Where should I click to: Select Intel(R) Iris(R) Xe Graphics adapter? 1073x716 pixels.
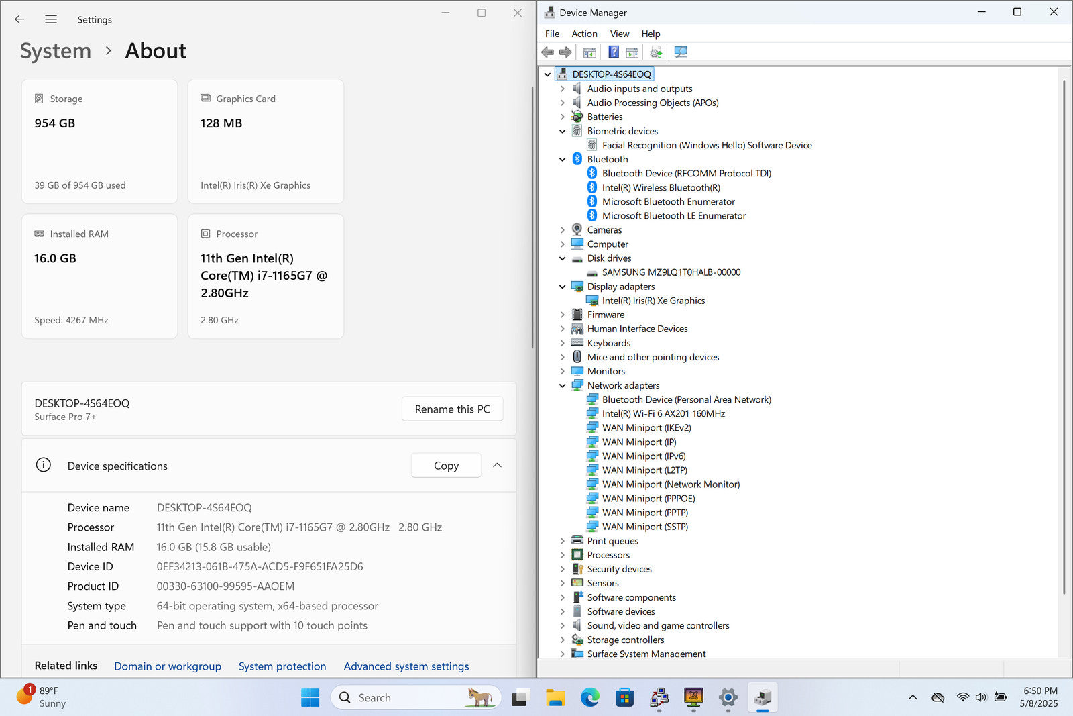coord(653,301)
